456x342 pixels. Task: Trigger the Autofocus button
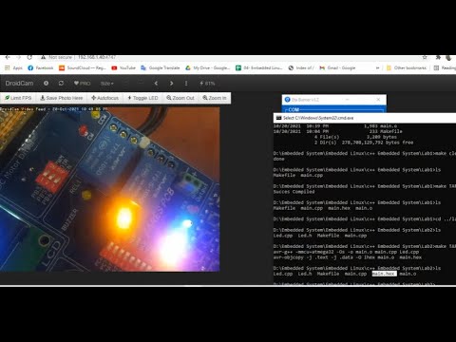click(x=104, y=98)
